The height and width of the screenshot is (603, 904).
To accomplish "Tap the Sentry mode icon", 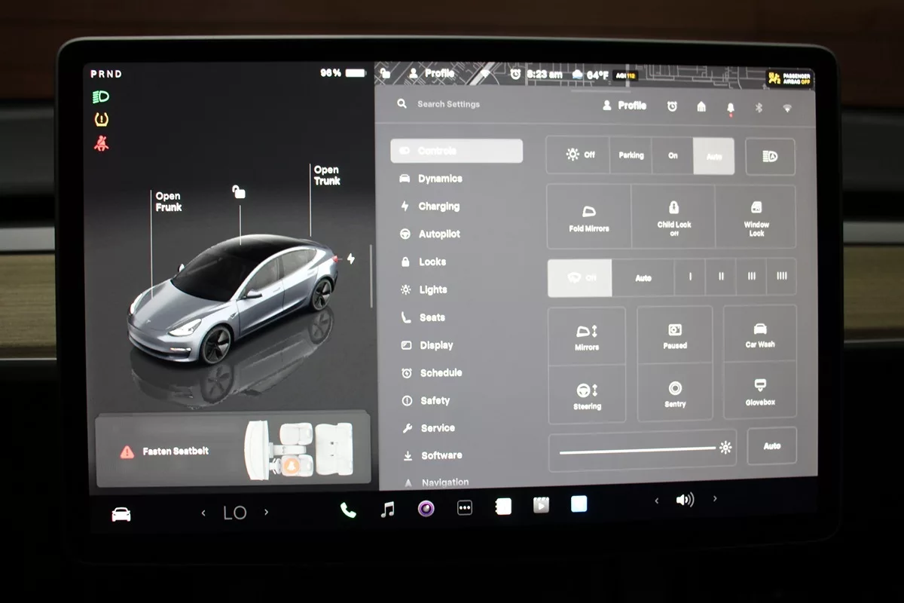I will (675, 393).
